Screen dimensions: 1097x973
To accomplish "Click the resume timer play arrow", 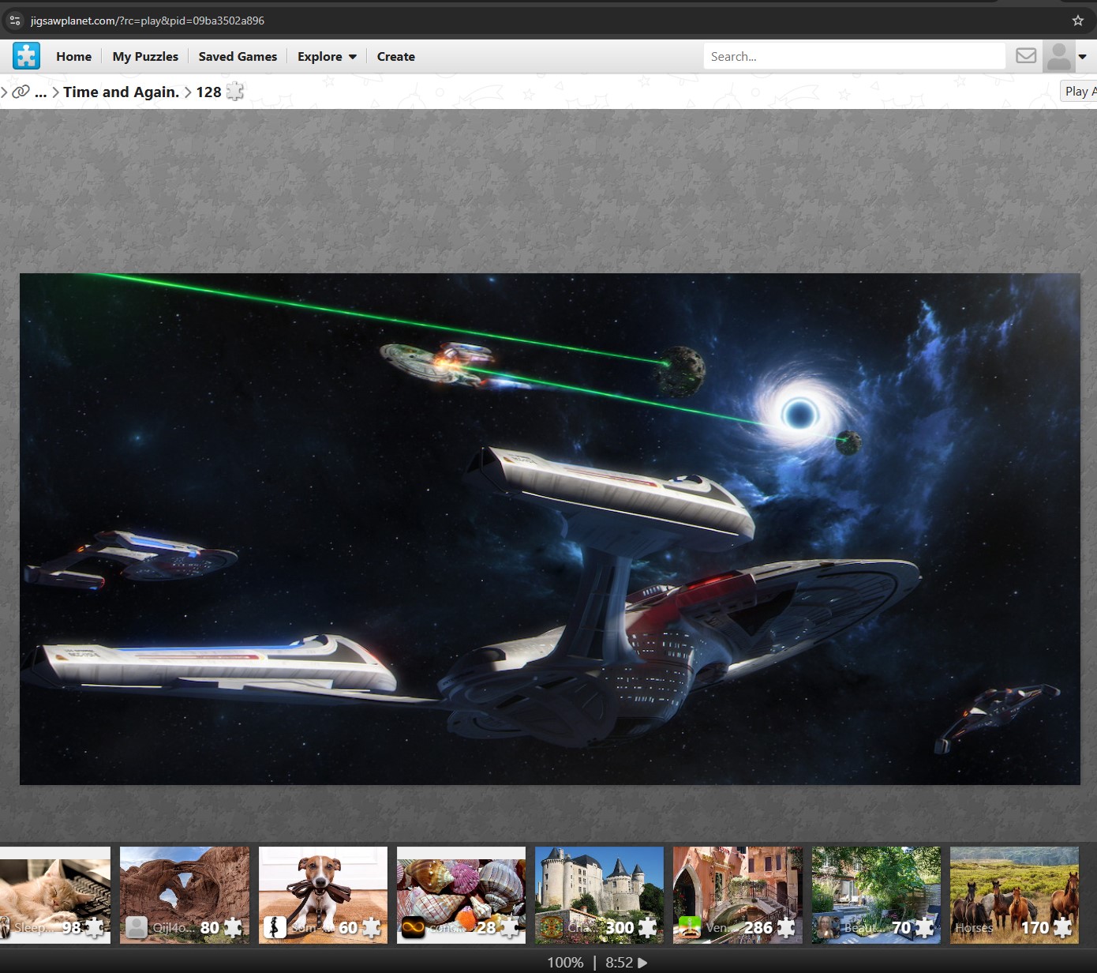I will [x=642, y=963].
